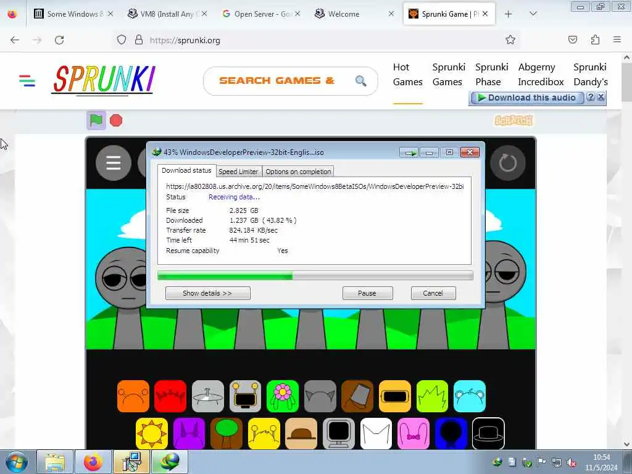This screenshot has height=474, width=632.
Task: Open Windows Explorer from taskbar
Action: pos(55,462)
